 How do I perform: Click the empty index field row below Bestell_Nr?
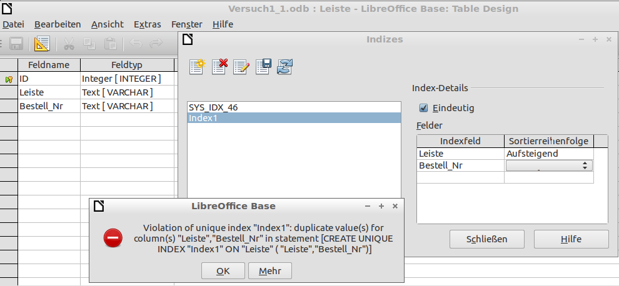[x=461, y=177]
